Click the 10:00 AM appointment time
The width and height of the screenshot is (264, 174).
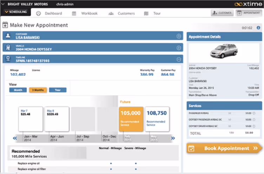253,88
